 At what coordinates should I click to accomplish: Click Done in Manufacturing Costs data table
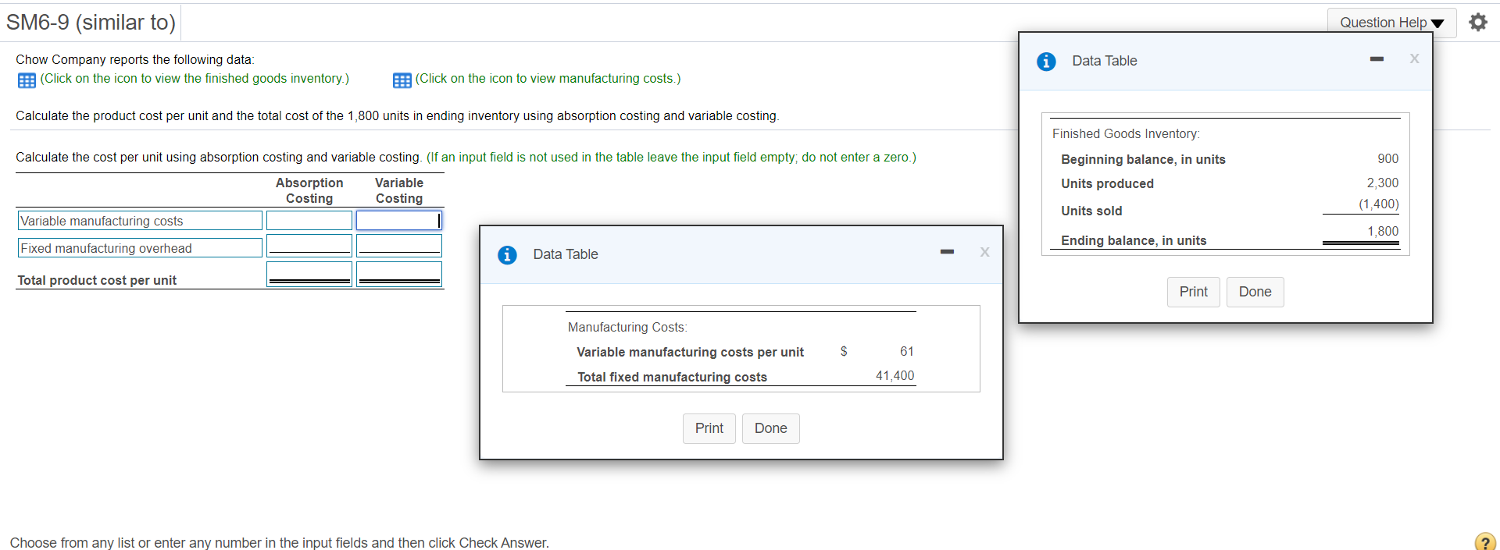770,428
